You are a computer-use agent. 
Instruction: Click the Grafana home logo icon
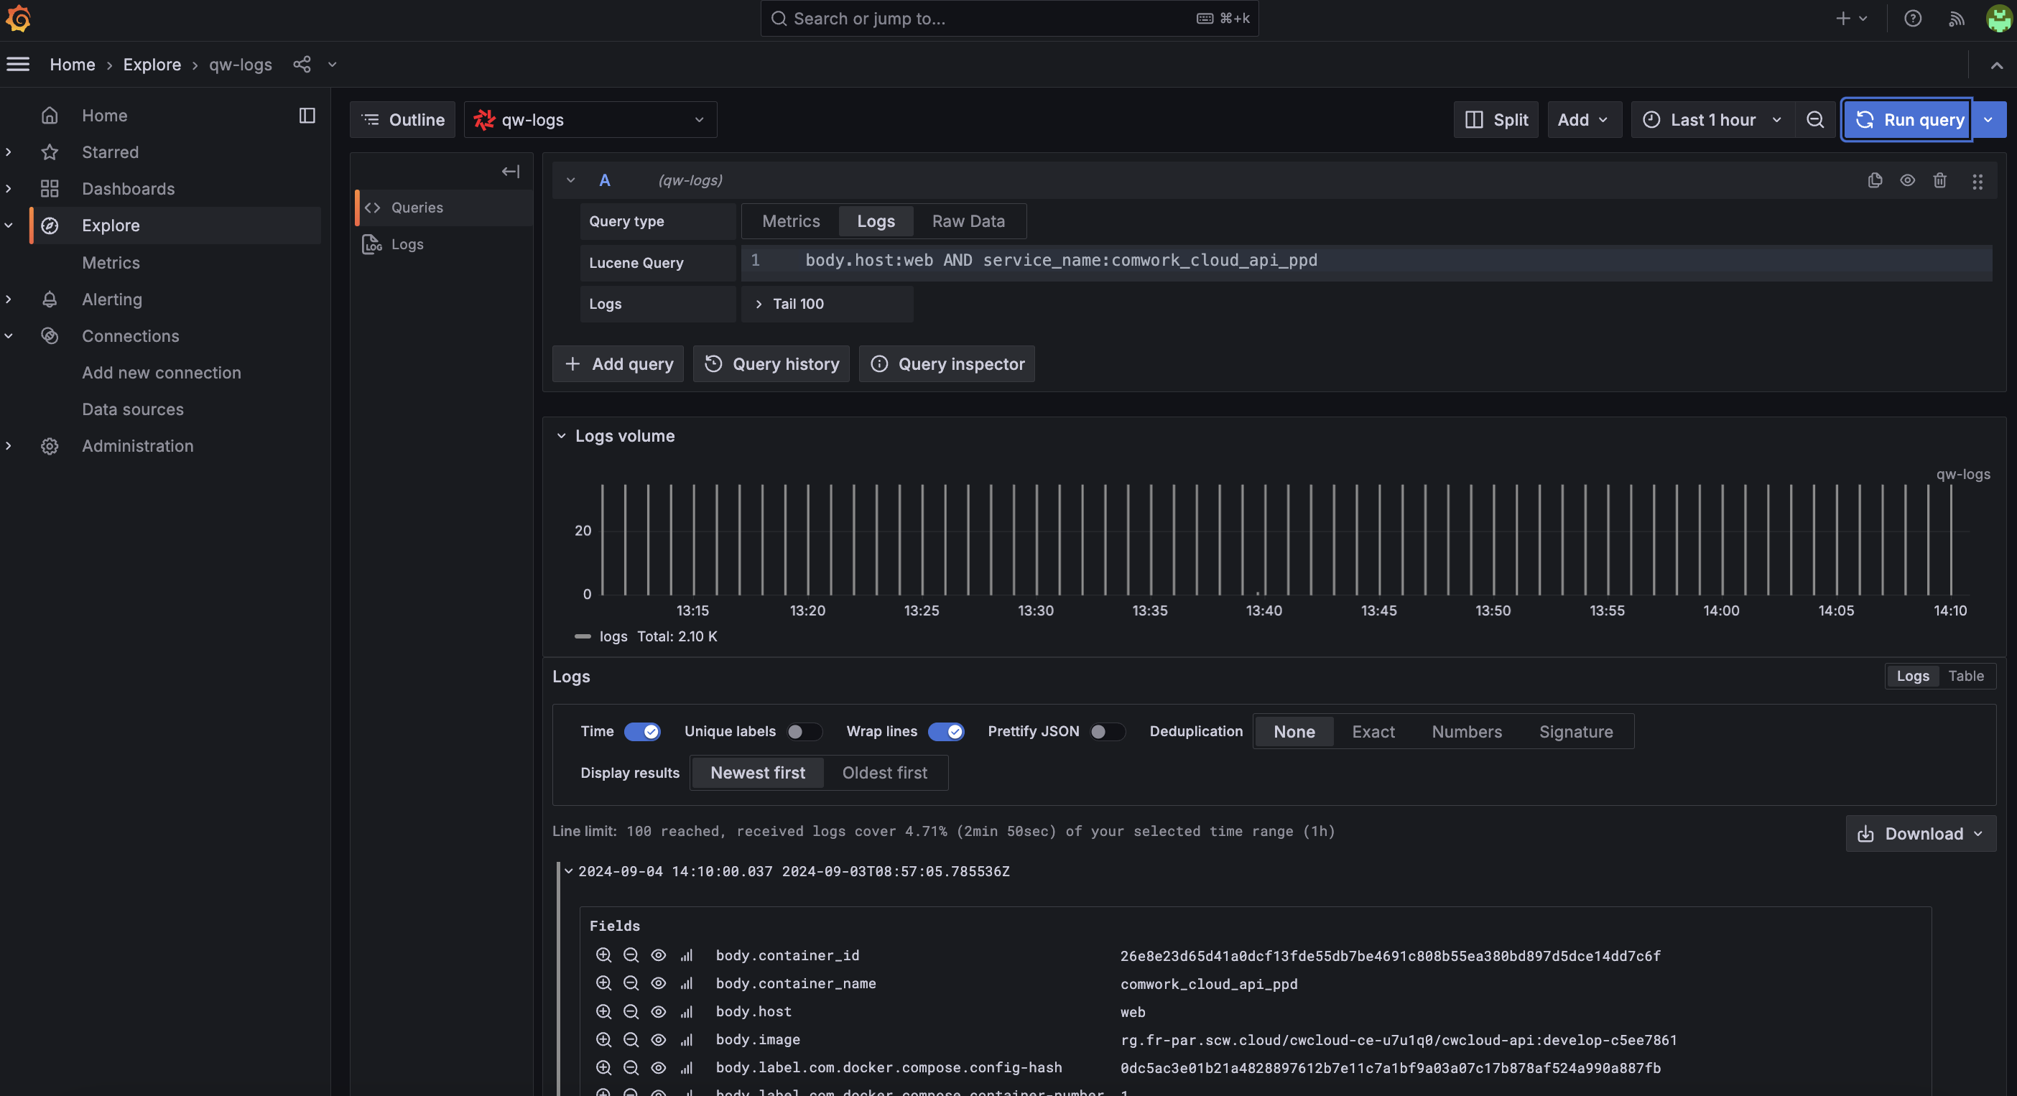pyautogui.click(x=20, y=19)
